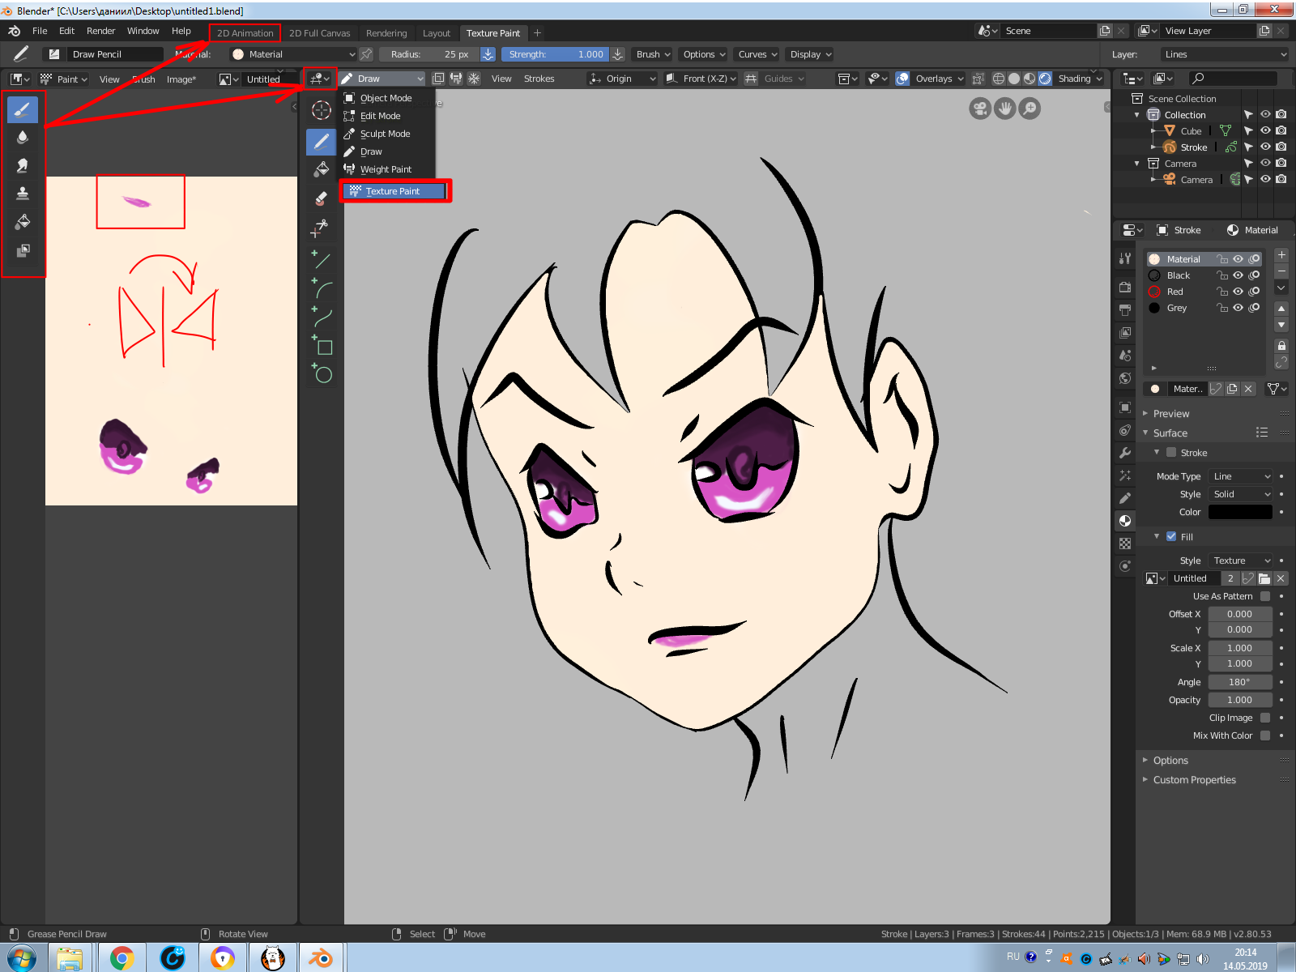The image size is (1296, 972).
Task: Adjust the brush Strength slider
Action: [556, 54]
